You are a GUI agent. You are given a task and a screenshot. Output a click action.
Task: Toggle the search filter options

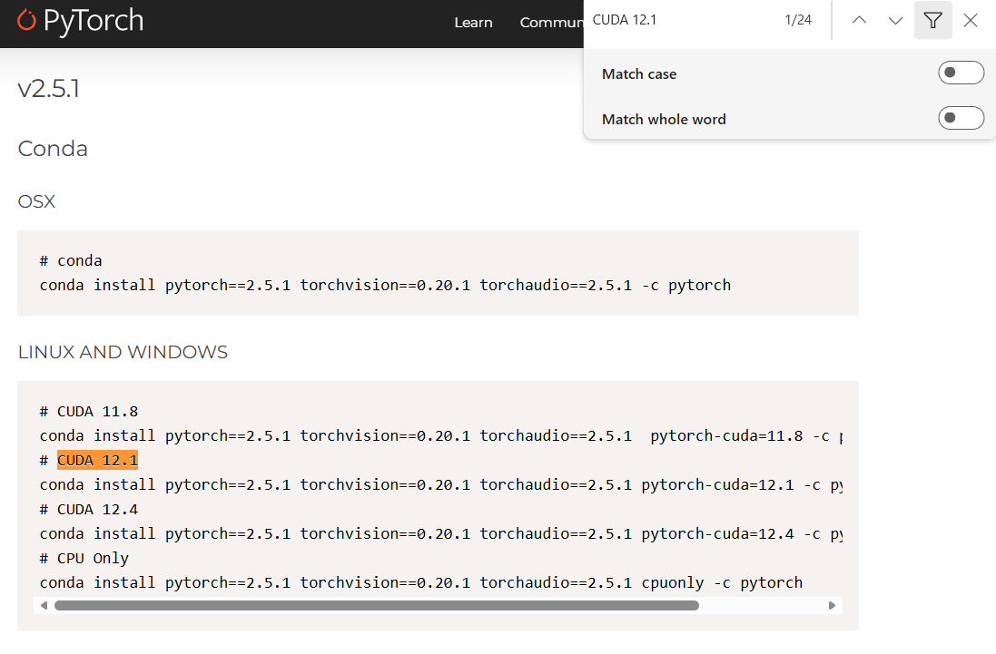tap(932, 20)
